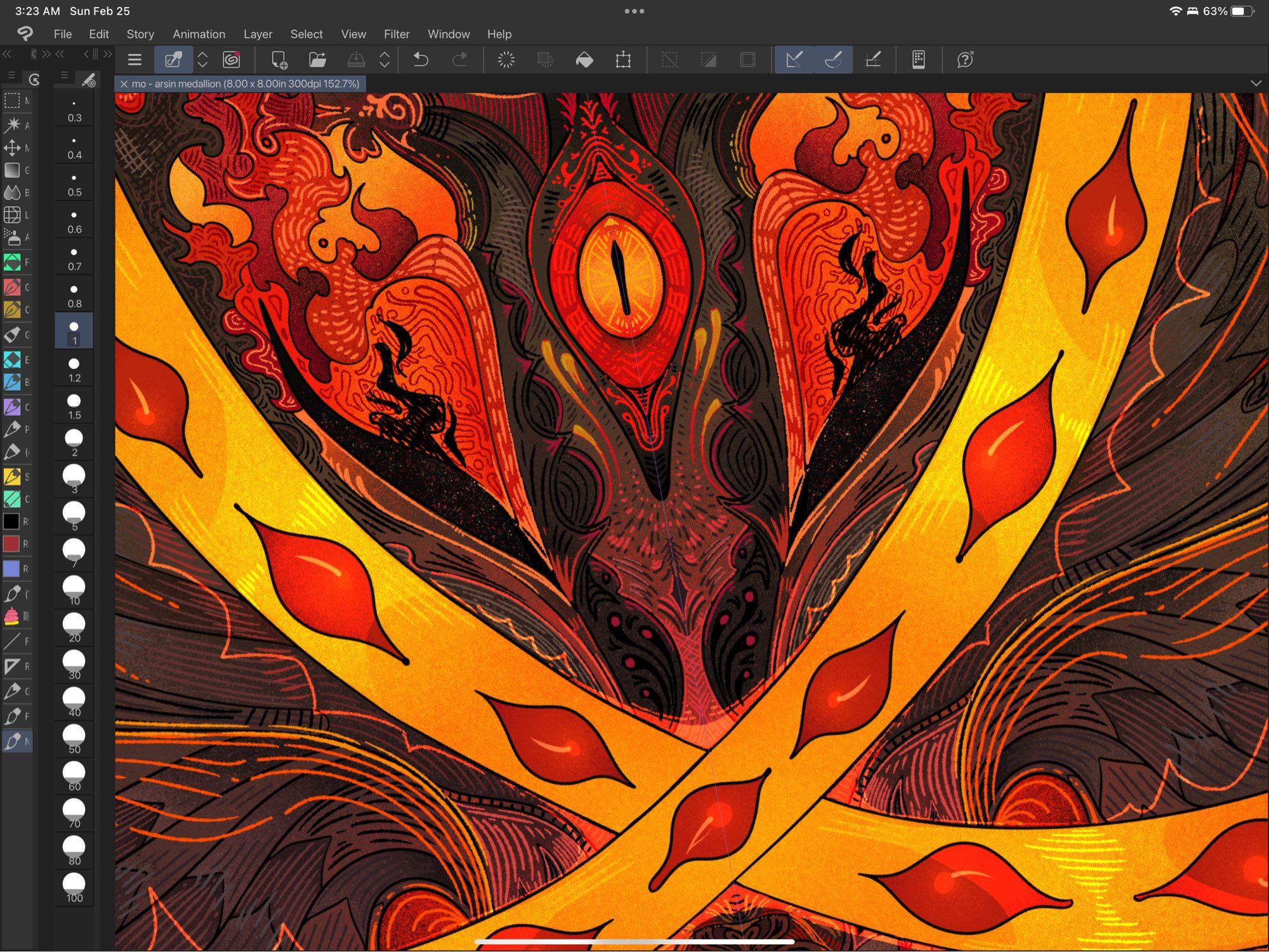This screenshot has width=1269, height=952.
Task: Select the rectangle marquee selection tool
Action: click(12, 100)
